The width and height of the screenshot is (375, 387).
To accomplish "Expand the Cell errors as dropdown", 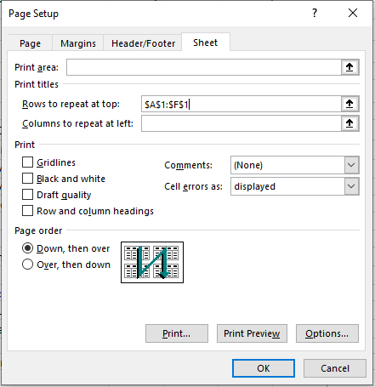I will point(351,186).
